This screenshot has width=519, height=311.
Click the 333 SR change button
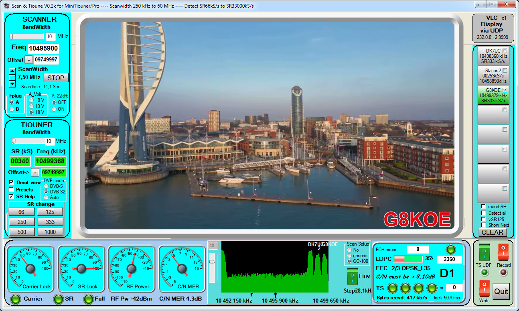pyautogui.click(x=50, y=222)
